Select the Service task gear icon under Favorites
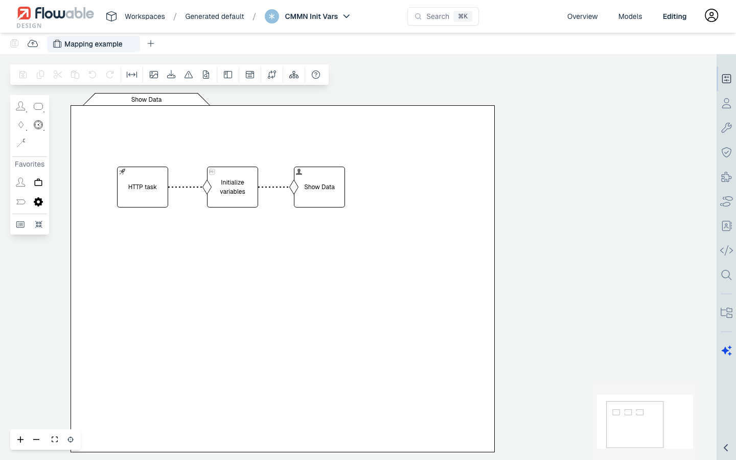This screenshot has width=736, height=460. (38, 201)
